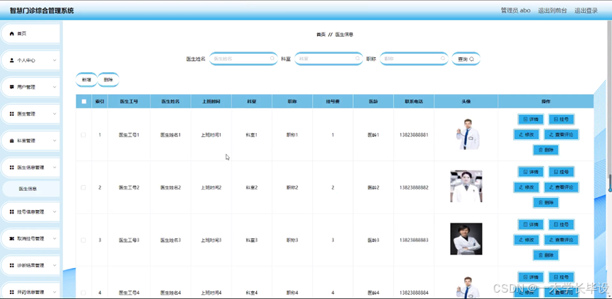Click the 新增 button above the table
This screenshot has width=612, height=299.
tap(86, 80)
